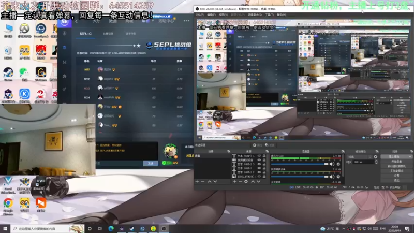Toggle visibility of 文本 (GDI+) source
This screenshot has height=233, width=414.
pos(259,168)
